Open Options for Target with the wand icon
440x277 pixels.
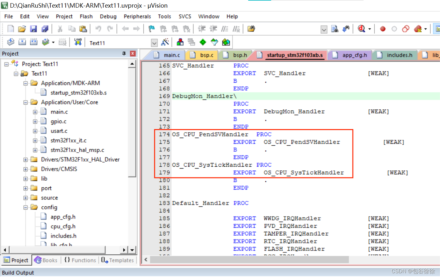coord(165,42)
